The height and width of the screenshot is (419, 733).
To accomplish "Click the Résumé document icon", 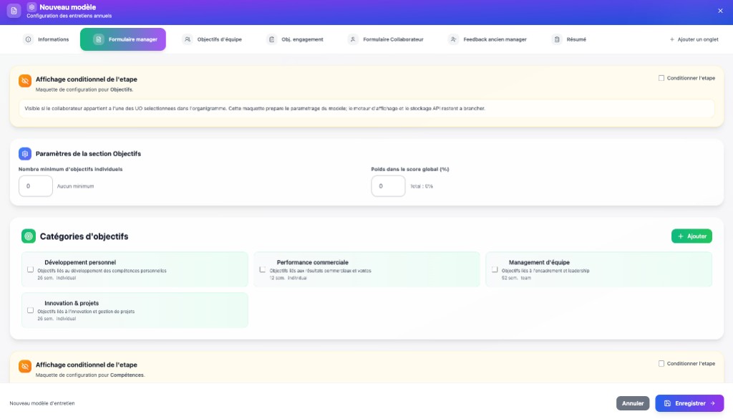I will coord(556,39).
